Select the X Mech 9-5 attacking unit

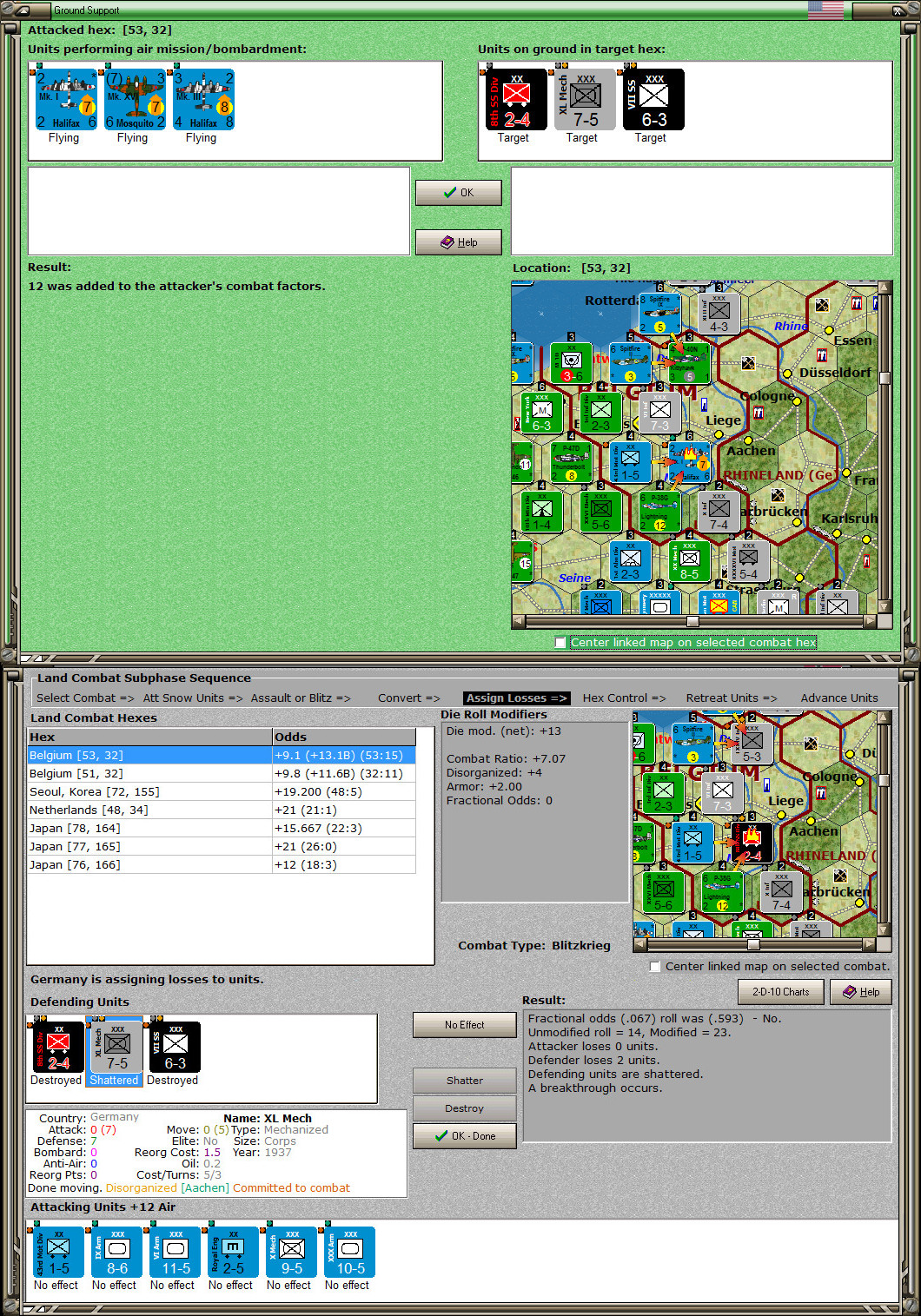291,1252
